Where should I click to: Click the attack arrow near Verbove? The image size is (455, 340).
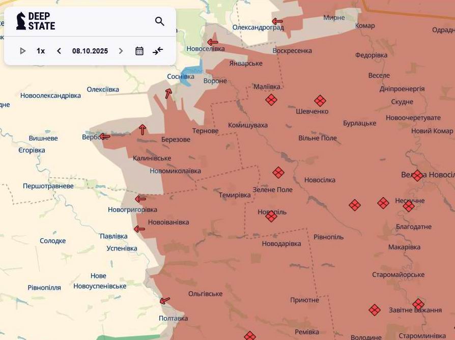tap(104, 136)
